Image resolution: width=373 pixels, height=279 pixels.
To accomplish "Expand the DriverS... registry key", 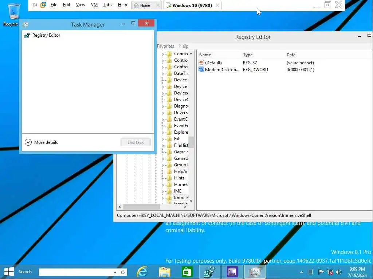I will 163,113.
